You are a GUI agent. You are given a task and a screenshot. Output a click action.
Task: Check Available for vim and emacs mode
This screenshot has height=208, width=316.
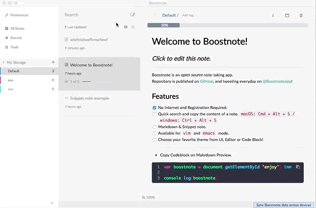[155, 134]
